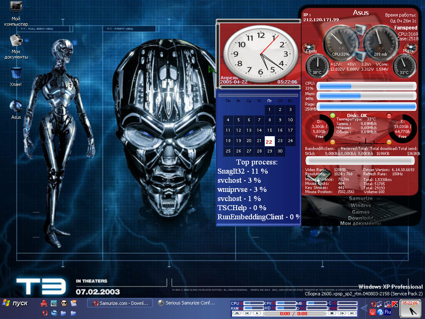Click the D: disk free space ring
The height and width of the screenshot is (319, 425).
[319, 129]
